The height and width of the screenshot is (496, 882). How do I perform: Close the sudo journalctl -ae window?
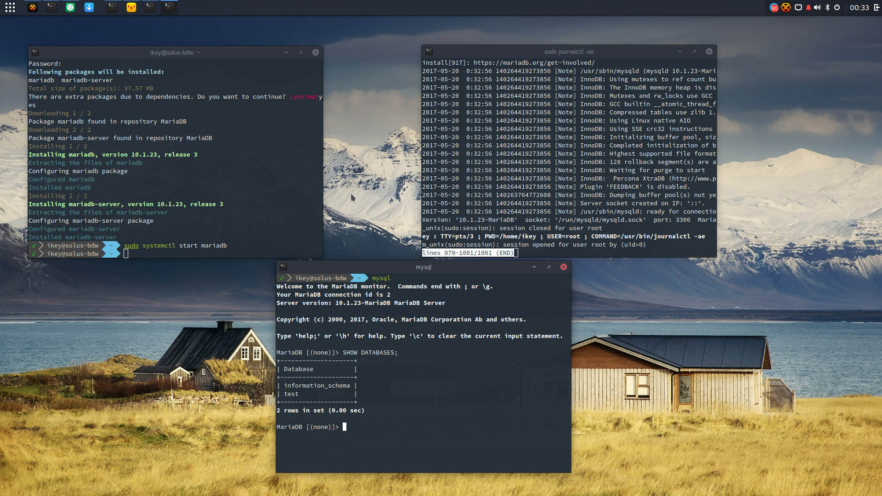(709, 51)
